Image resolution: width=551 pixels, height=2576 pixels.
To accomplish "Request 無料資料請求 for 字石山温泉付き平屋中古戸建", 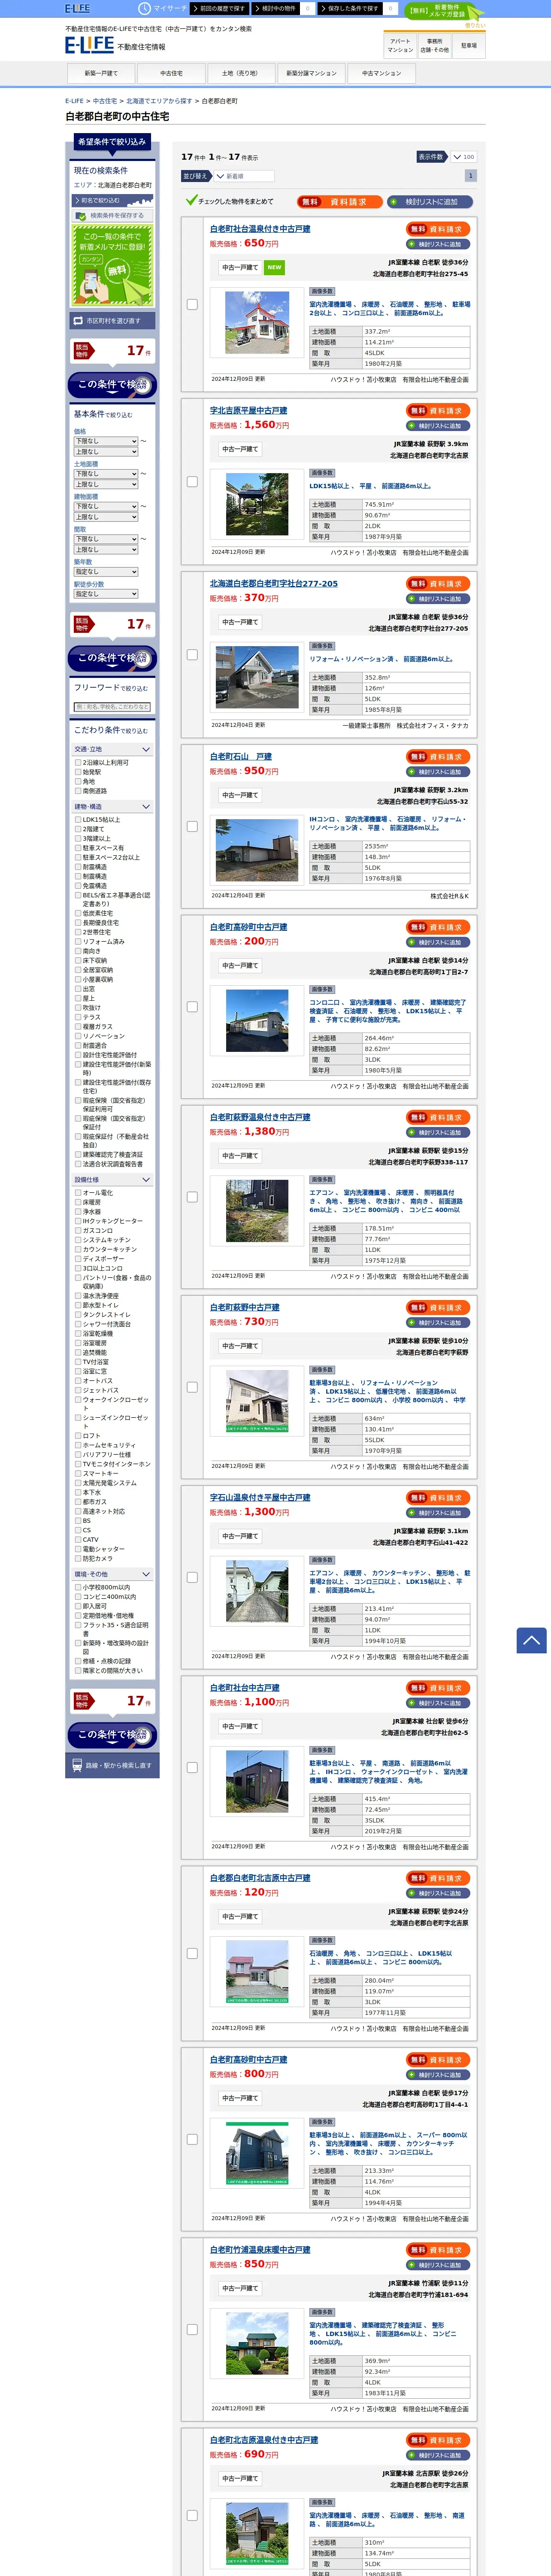I will pos(438,1498).
